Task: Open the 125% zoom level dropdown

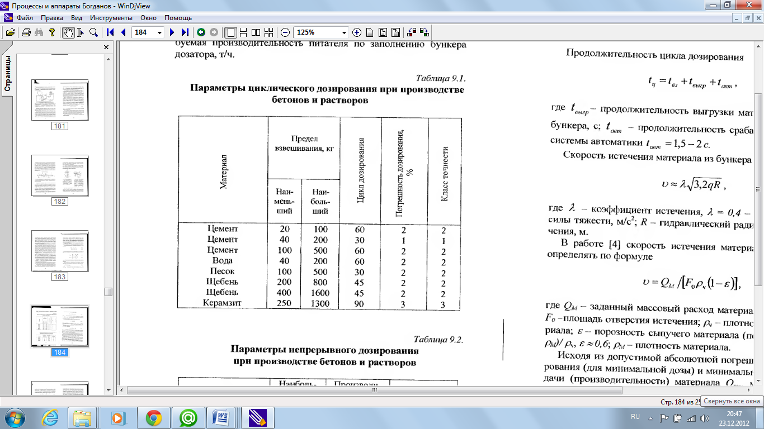Action: (x=344, y=32)
